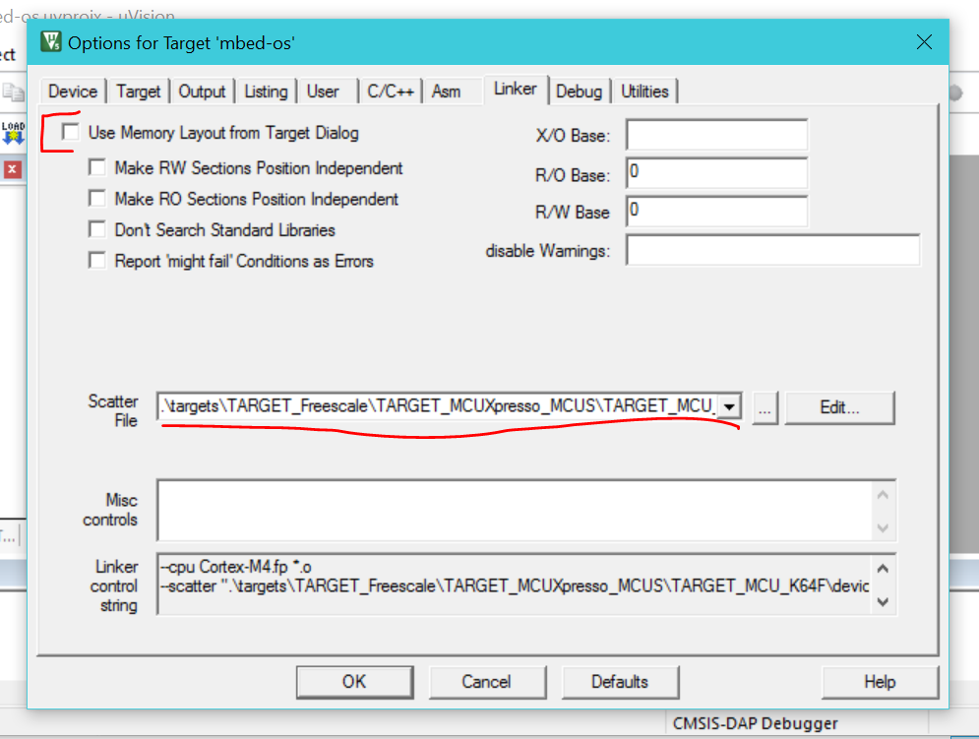Screen dimensions: 979x739
Task: Close the Options for Target dialog
Action: pos(923,42)
